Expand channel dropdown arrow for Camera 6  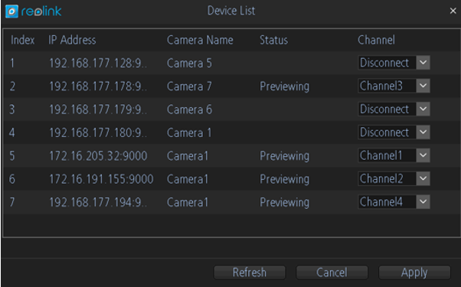point(423,109)
